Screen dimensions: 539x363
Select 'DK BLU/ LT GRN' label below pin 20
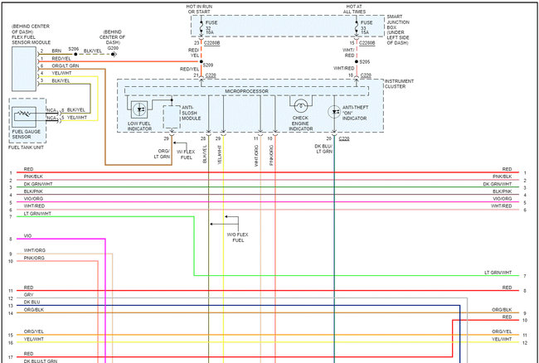point(323,148)
